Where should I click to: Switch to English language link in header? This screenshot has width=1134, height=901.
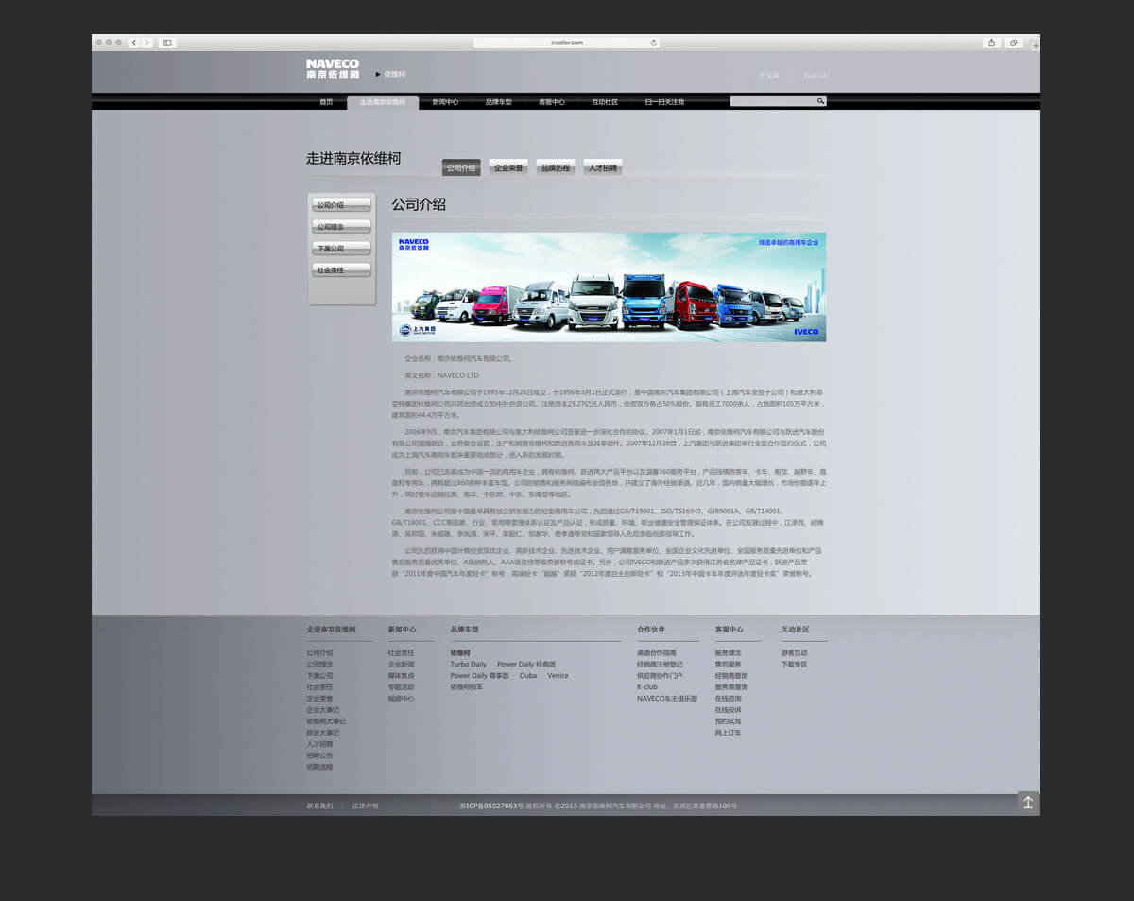[816, 76]
